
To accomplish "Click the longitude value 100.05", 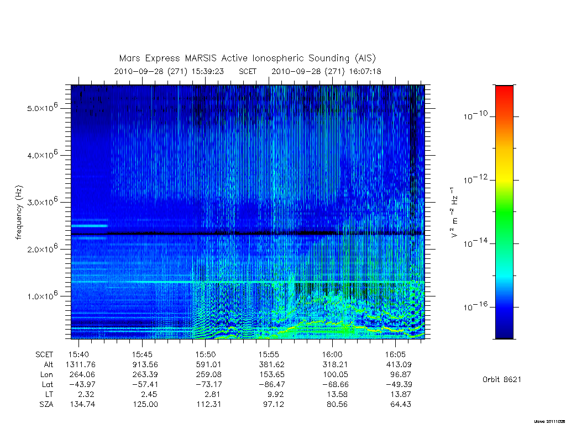I will tap(335, 375).
